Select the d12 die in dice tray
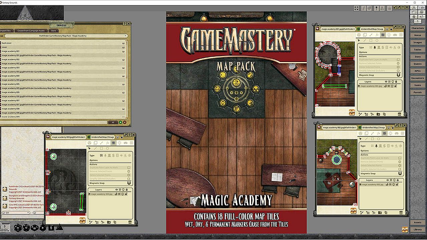Viewport: 427px width, 240px height. pos(26,228)
